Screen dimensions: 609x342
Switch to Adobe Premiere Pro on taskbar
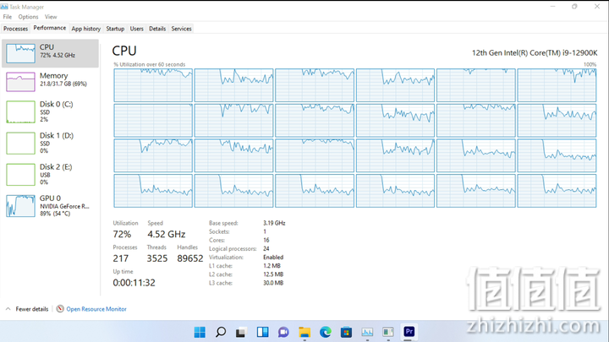tap(409, 332)
